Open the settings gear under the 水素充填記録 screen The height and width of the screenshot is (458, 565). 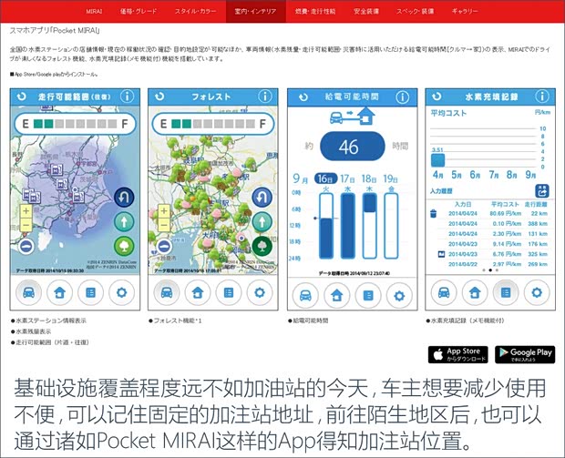click(x=537, y=292)
